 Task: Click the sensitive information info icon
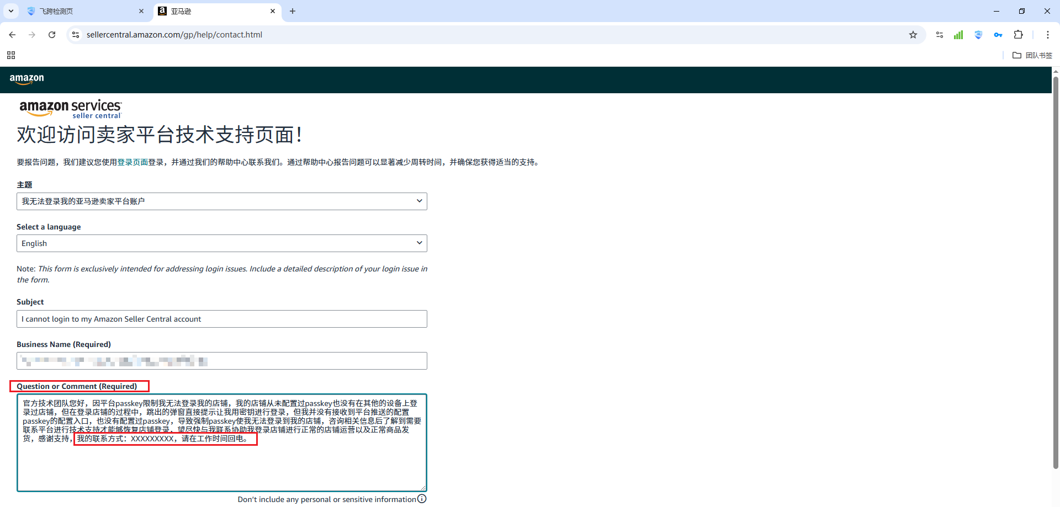click(x=422, y=499)
